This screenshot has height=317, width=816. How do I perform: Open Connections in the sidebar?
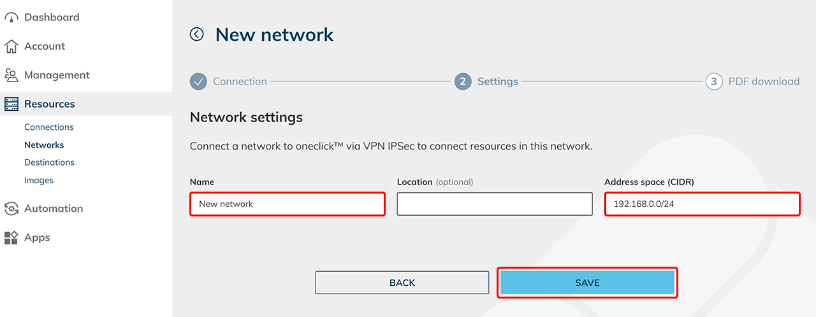[x=49, y=127]
